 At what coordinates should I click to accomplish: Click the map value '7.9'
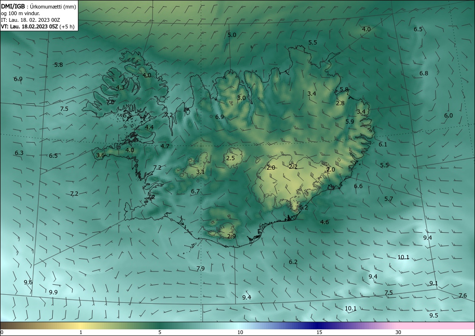click(200, 268)
